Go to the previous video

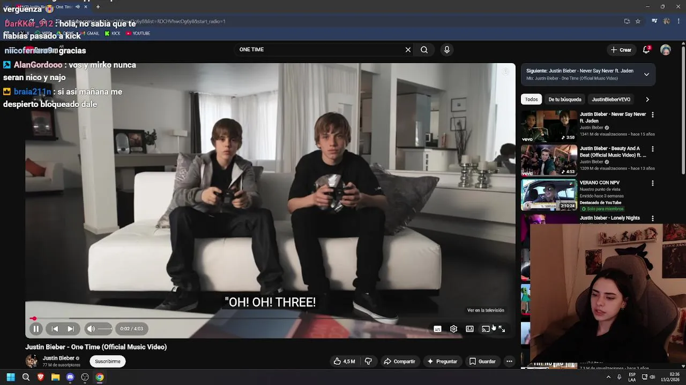pyautogui.click(x=55, y=329)
